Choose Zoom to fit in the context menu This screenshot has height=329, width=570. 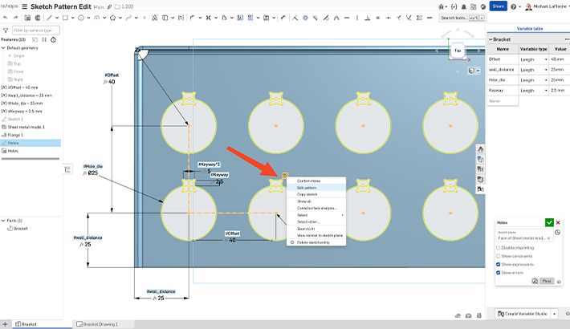[316, 229]
